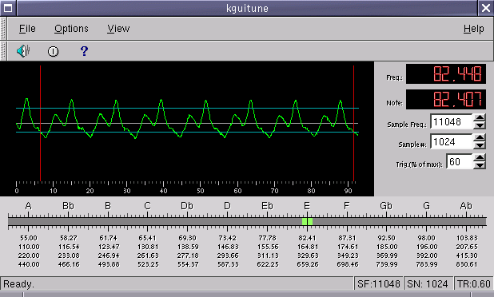The height and width of the screenshot is (297, 494).
Task: Click the blue question mark help icon
Action: (84, 51)
